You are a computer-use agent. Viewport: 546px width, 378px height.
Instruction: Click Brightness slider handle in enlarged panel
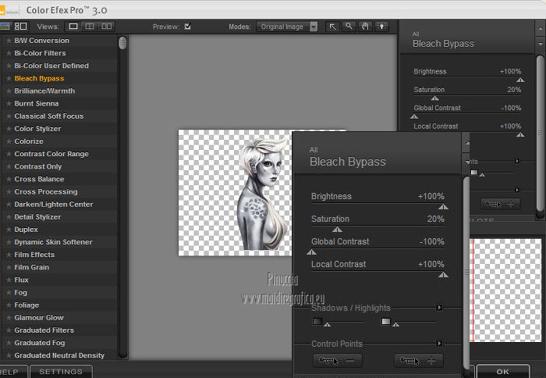(x=443, y=207)
